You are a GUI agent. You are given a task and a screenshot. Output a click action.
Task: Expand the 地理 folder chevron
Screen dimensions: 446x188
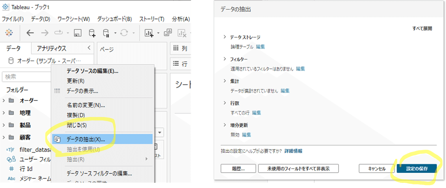(4, 113)
